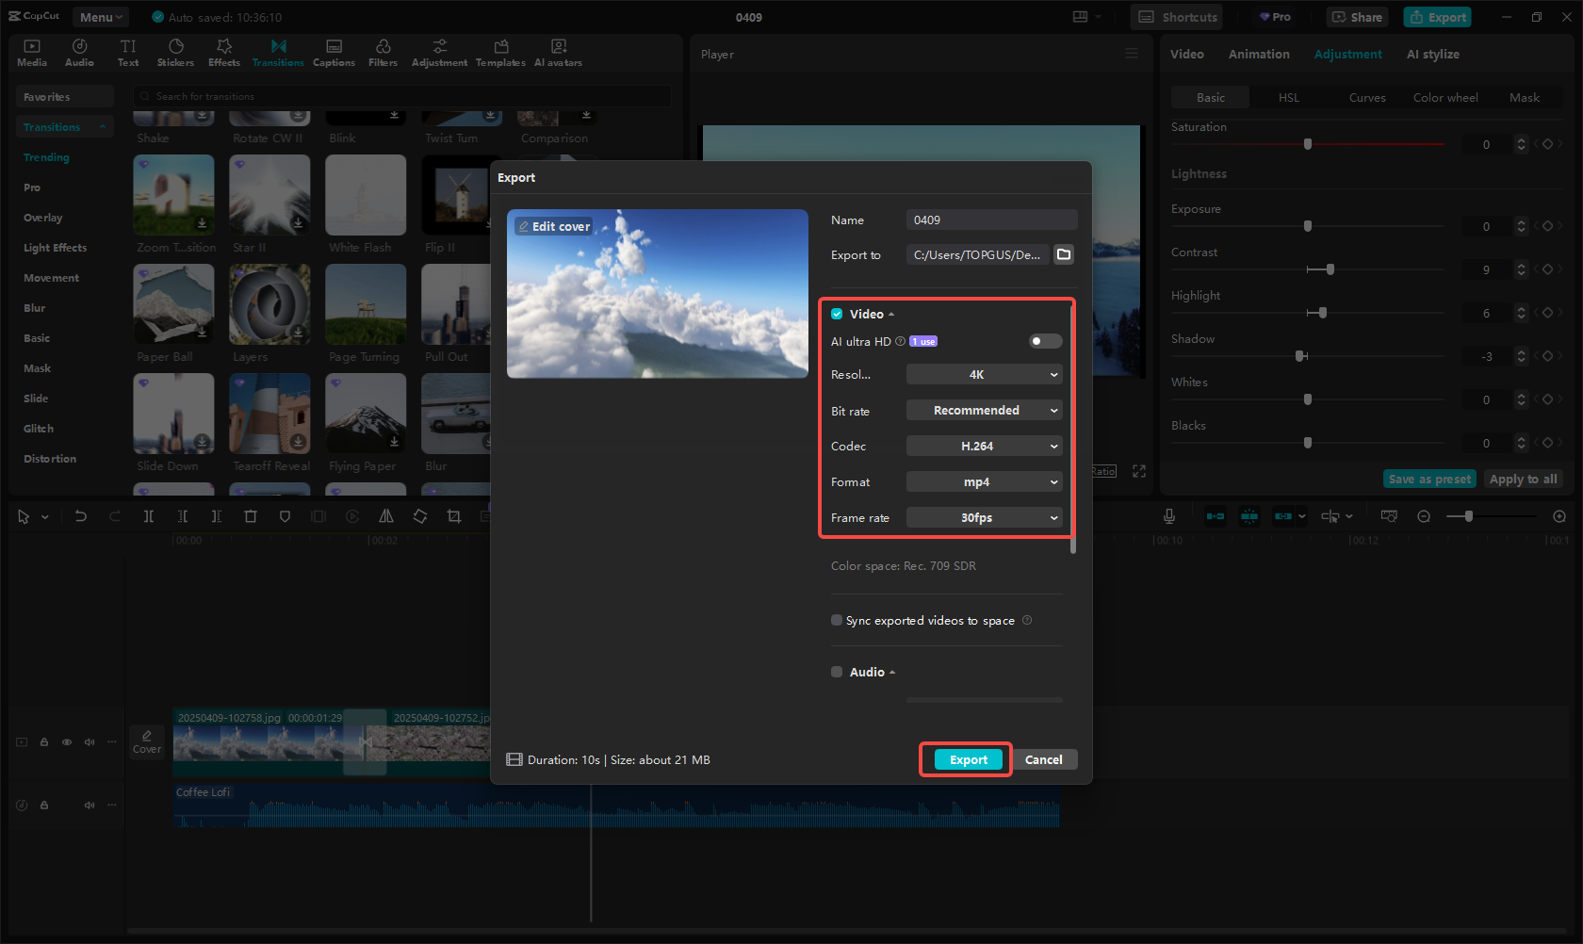This screenshot has width=1583, height=944.
Task: Open the Resolution dropdown showing 4K
Action: [x=984, y=375]
